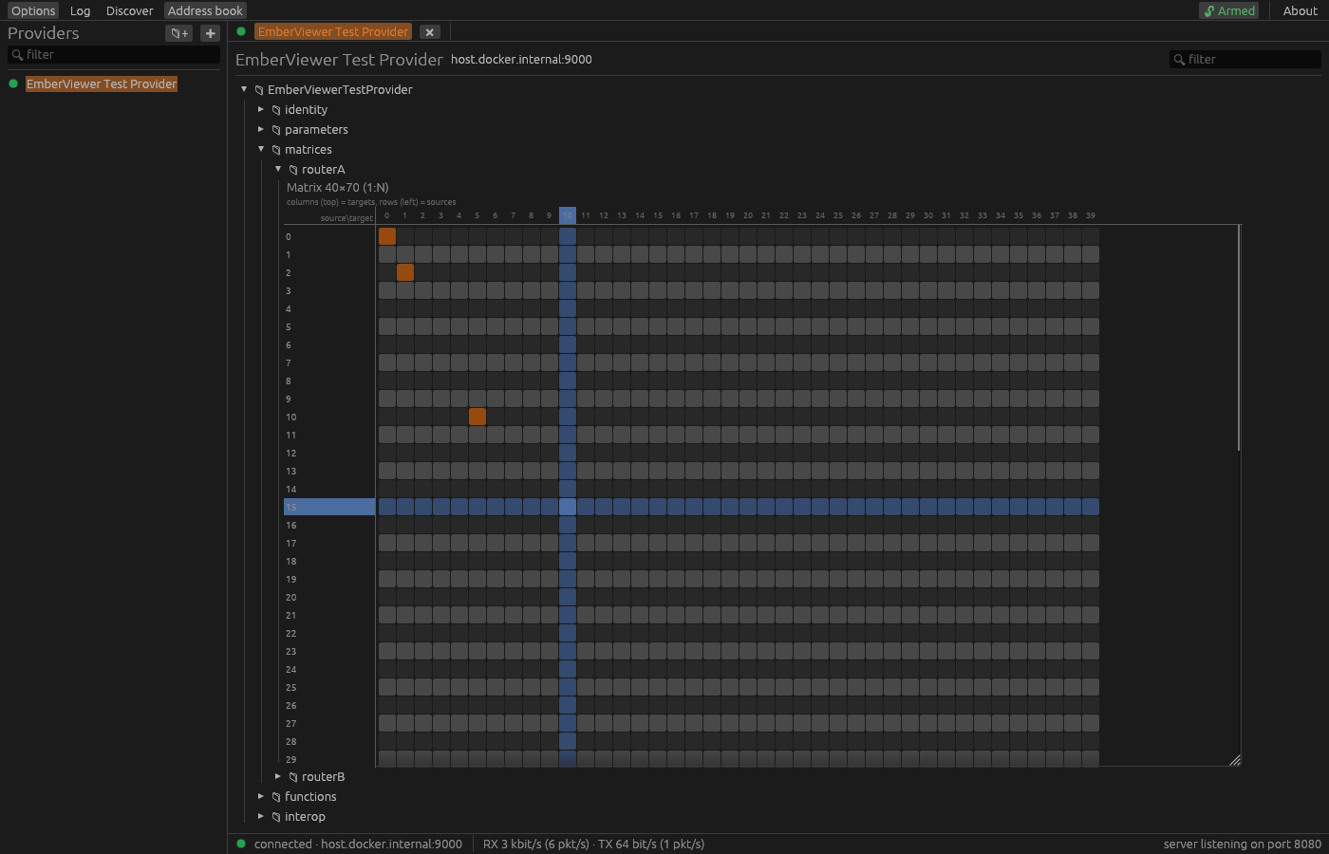This screenshot has width=1329, height=854.
Task: Click the green connection dot in status bar
Action: point(241,844)
